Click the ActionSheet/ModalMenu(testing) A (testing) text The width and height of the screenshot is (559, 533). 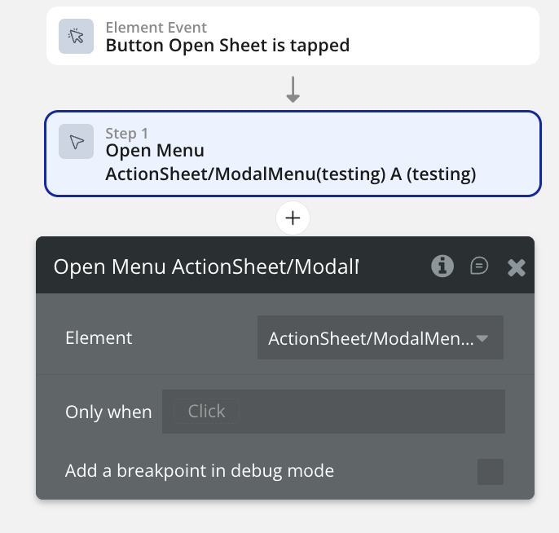pyautogui.click(x=291, y=174)
